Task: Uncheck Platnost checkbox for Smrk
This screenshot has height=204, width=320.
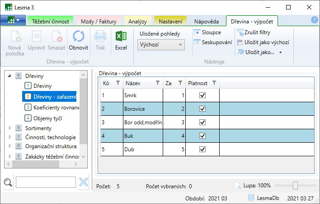Action: (202, 95)
